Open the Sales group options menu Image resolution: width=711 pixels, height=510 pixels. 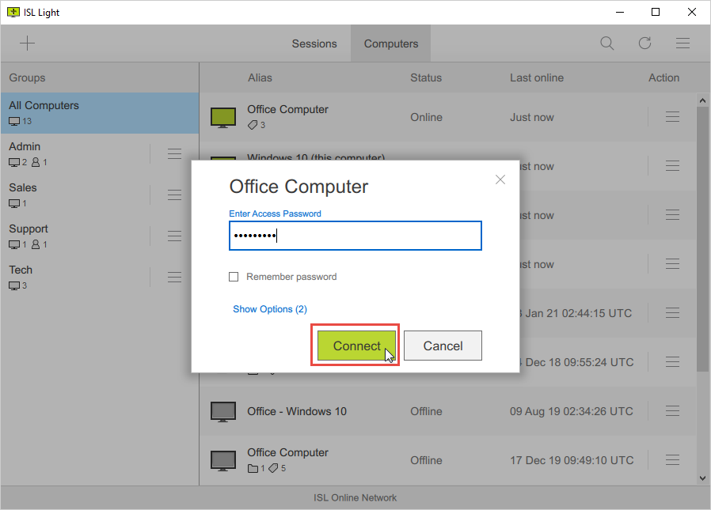(x=174, y=195)
